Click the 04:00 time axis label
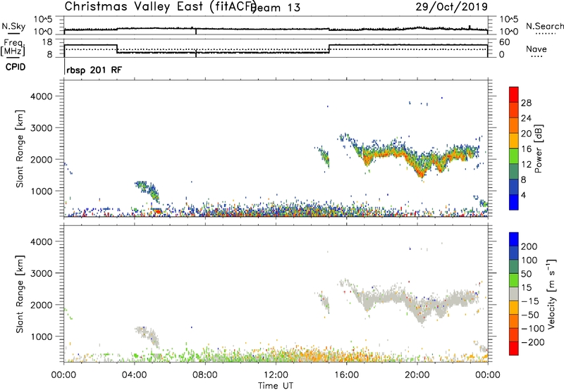 coord(134,375)
